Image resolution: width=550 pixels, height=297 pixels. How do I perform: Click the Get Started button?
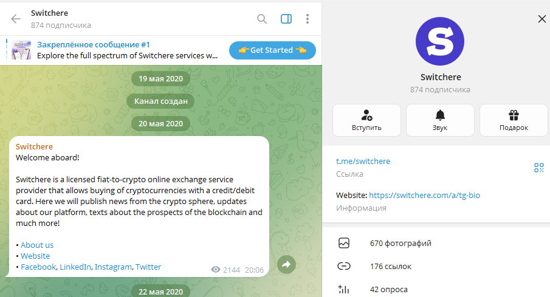click(x=272, y=50)
